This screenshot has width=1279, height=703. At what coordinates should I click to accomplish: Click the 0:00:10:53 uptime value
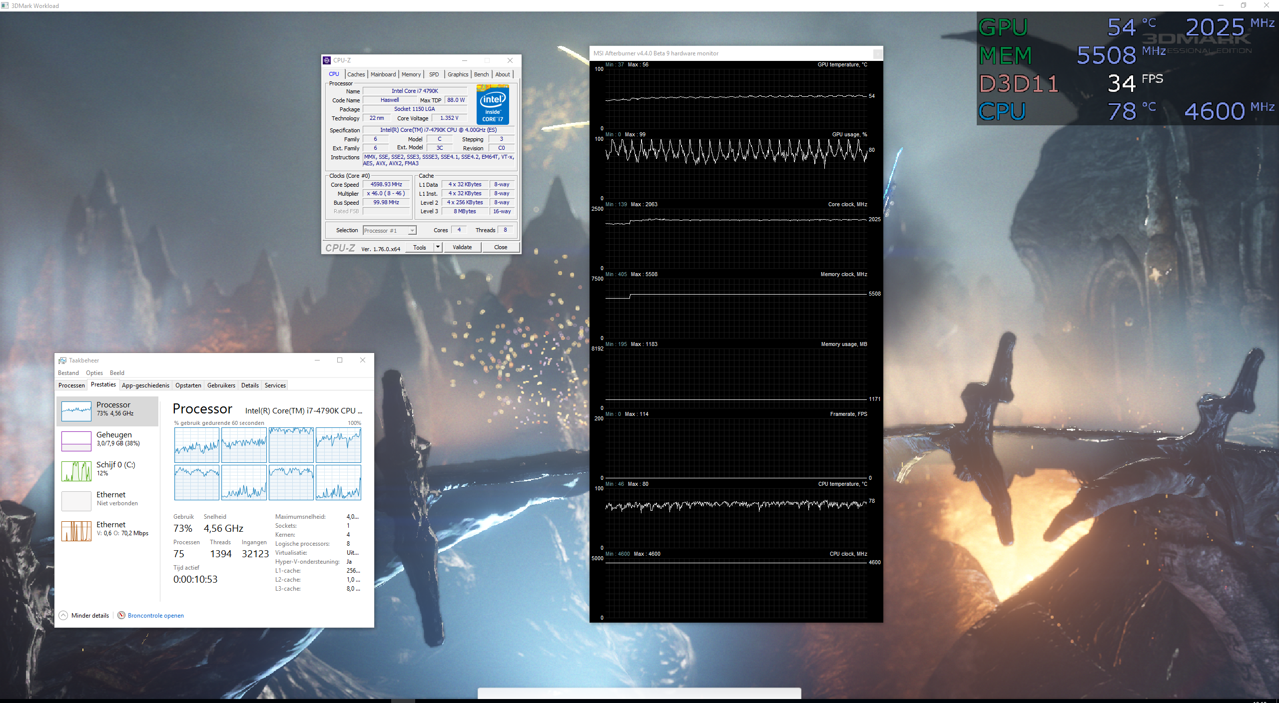coord(195,579)
